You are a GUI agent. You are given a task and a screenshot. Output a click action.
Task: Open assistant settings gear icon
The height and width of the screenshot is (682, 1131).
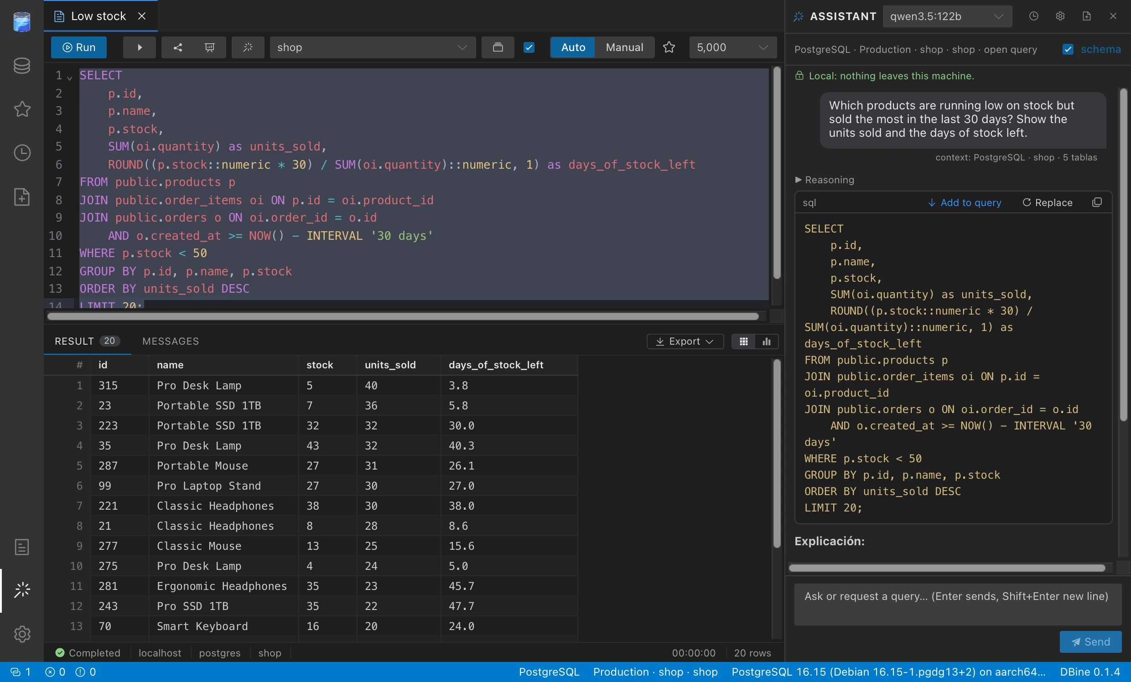tap(1060, 16)
